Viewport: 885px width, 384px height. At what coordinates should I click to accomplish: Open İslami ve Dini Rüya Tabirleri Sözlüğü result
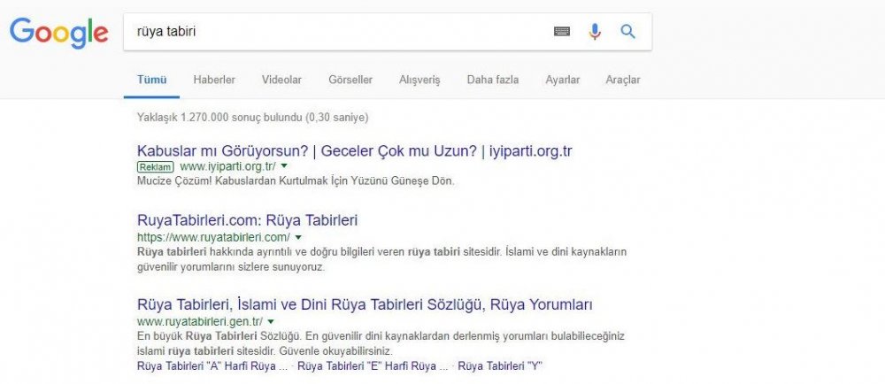365,305
